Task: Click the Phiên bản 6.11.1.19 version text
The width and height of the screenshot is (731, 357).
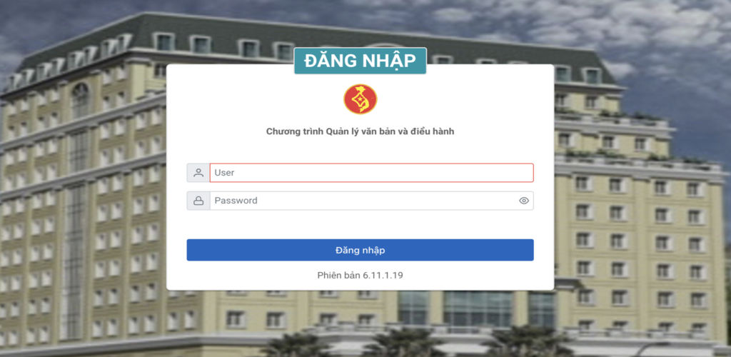Action: (361, 276)
